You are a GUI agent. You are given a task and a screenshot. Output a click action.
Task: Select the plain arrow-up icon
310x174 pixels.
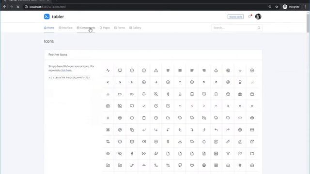pyautogui.click(x=180, y=82)
